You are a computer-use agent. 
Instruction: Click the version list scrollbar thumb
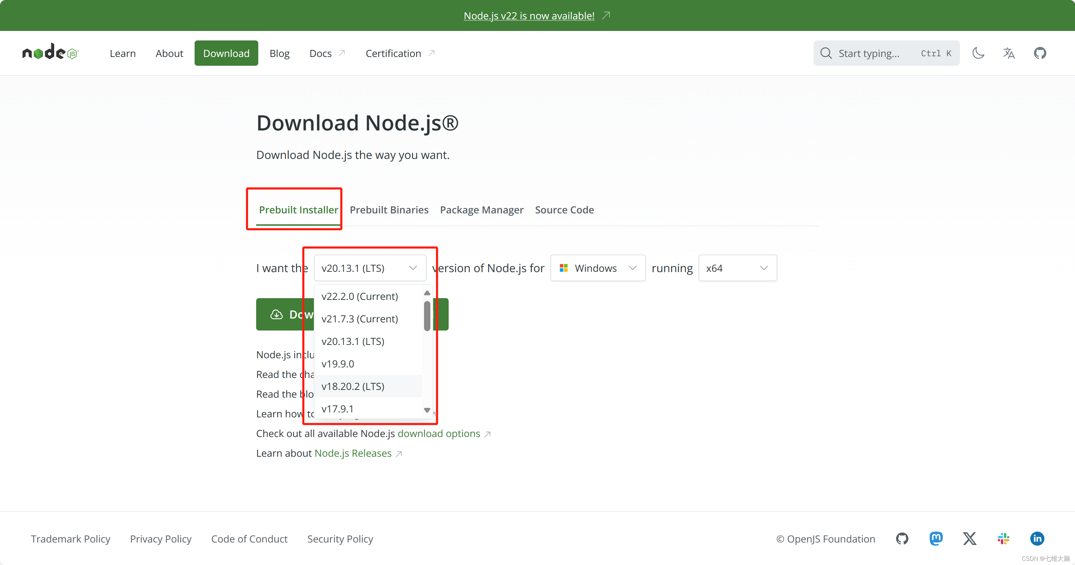[x=427, y=316]
